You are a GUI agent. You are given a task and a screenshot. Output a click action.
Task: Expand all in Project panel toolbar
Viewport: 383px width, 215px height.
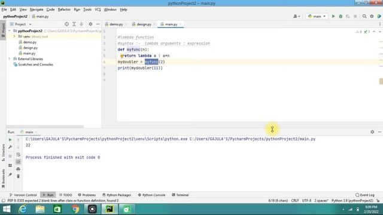click(74, 24)
